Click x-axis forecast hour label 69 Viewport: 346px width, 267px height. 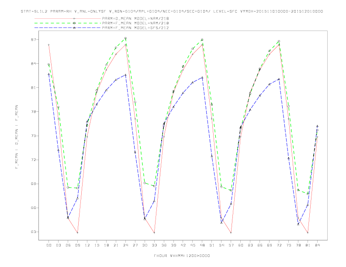tap(270, 245)
